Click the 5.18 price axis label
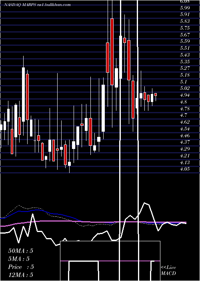Screen dimensions: 200x281 (x=185, y=75)
